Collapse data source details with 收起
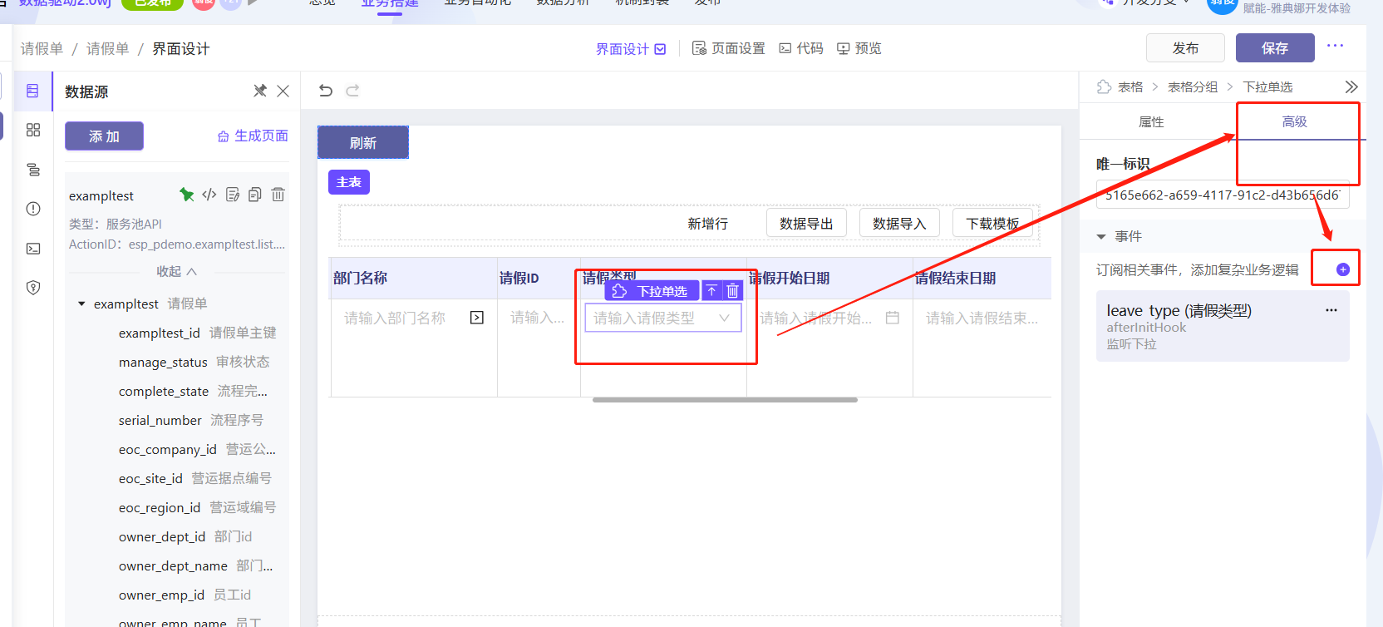This screenshot has width=1383, height=627. [x=176, y=272]
